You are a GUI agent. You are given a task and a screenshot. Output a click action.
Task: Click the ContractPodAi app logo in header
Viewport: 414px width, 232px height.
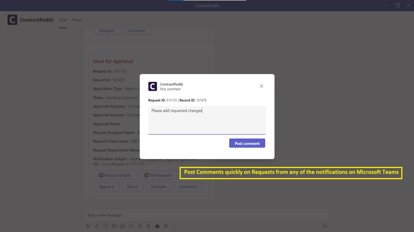(x=12, y=20)
